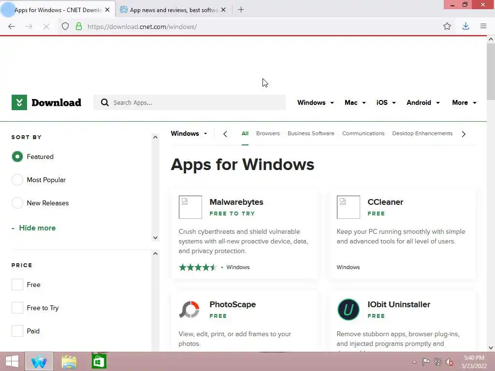Open the Store app in taskbar
Image resolution: width=495 pixels, height=371 pixels.
click(x=99, y=361)
